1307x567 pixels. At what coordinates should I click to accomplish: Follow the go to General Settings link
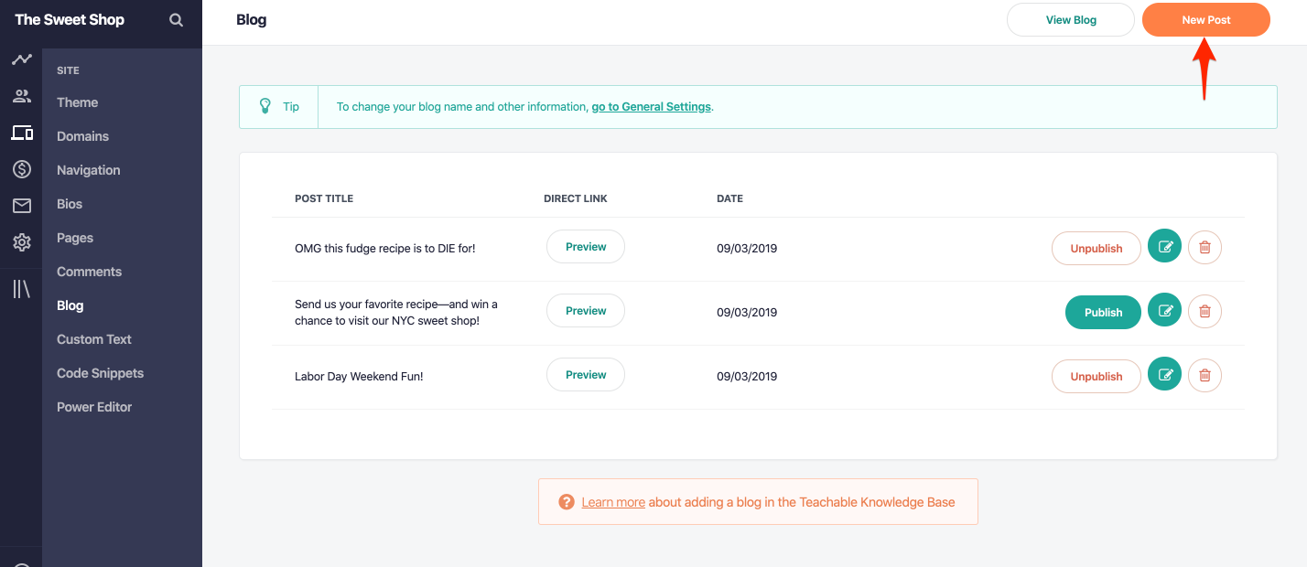pos(651,107)
